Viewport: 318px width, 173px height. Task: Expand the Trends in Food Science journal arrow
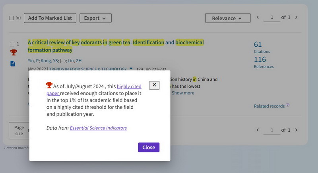click(131, 69)
